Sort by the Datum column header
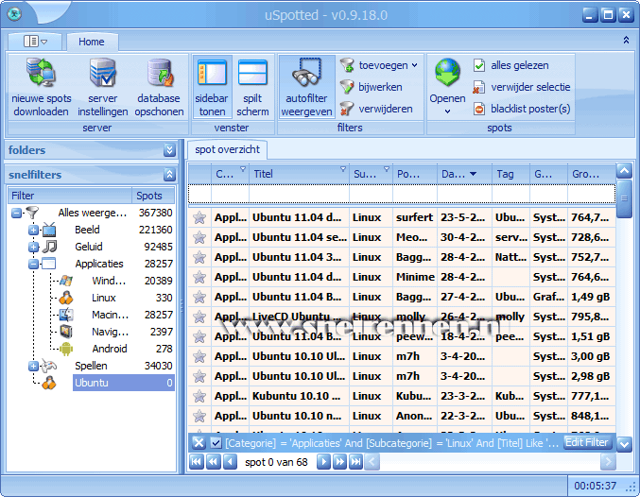This screenshot has width=640, height=497. (x=464, y=174)
